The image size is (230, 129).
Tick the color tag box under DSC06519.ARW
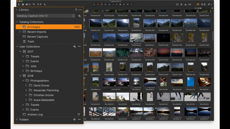(91, 58)
